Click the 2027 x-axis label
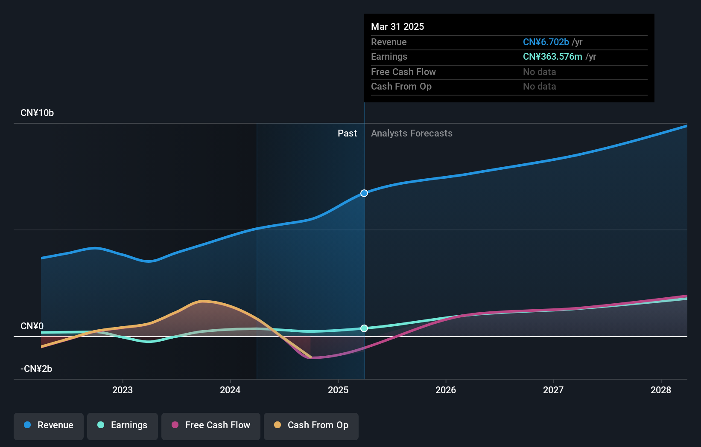Screen dimensions: 701x447 553,390
